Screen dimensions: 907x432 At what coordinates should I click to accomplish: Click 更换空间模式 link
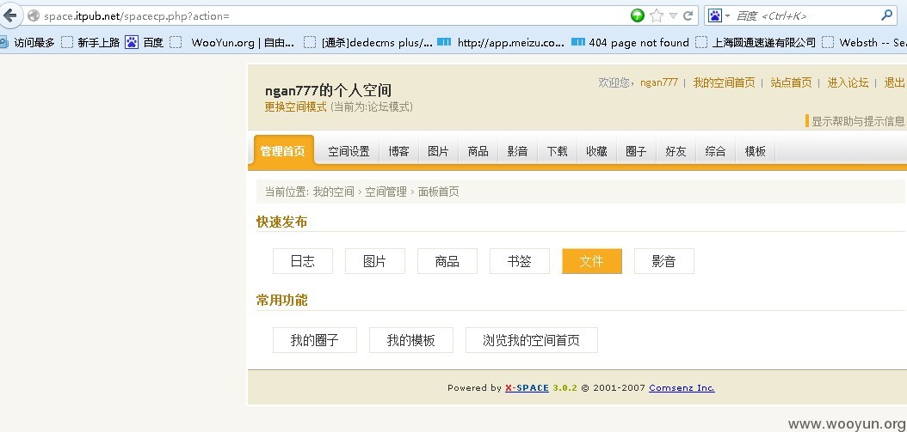point(295,106)
